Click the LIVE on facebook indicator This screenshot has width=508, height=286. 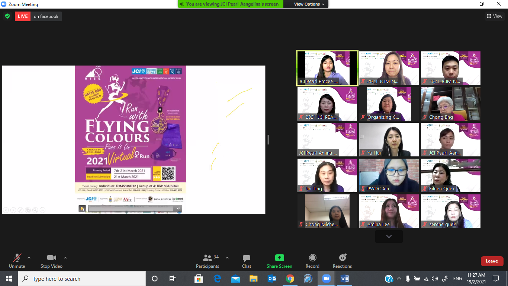pos(38,16)
